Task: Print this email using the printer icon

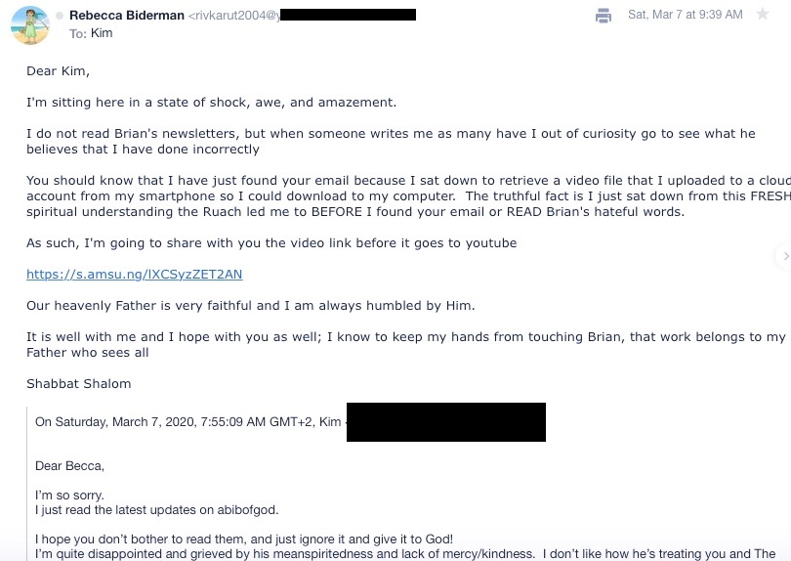Action: pos(604,15)
